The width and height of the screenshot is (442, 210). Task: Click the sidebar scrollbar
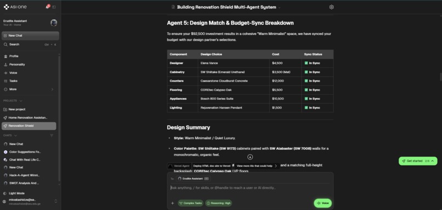pyautogui.click(x=59, y=118)
